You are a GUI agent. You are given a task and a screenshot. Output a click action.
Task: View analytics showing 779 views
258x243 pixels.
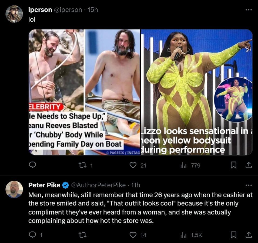click(190, 165)
